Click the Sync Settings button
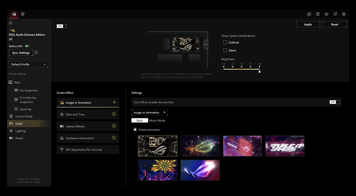This screenshot has height=196, width=356. coord(21,52)
